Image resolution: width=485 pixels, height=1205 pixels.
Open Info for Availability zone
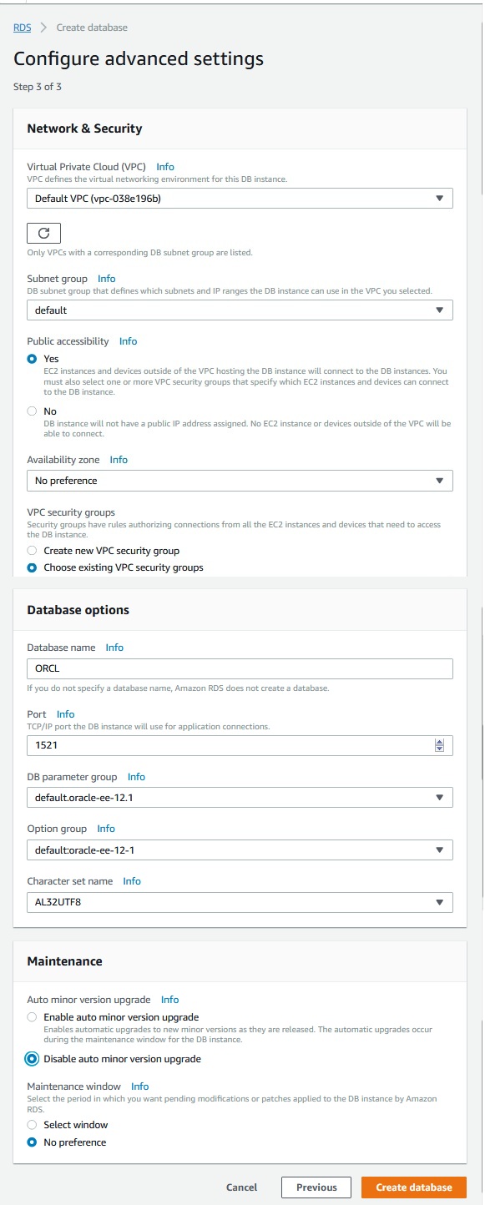[x=119, y=460]
